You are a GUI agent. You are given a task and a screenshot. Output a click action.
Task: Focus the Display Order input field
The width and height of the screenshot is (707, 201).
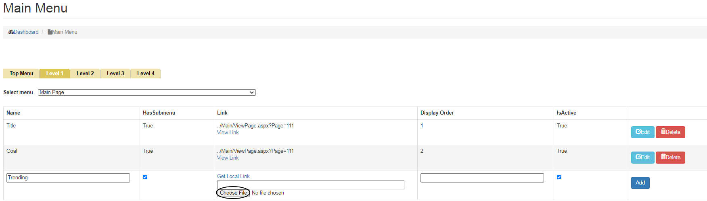tap(482, 178)
